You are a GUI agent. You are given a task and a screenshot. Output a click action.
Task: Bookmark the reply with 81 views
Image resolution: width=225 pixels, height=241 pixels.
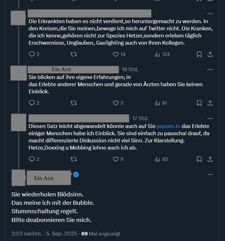(199, 103)
